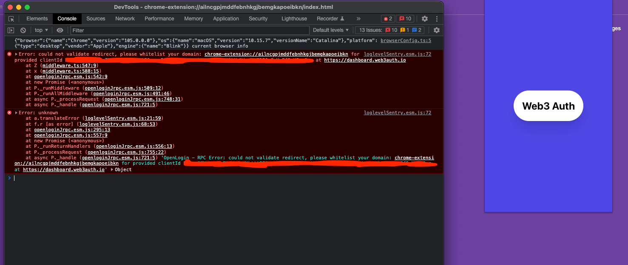Activate the inspect element picker icon
Viewport: 628px width, 265px height.
[11, 19]
